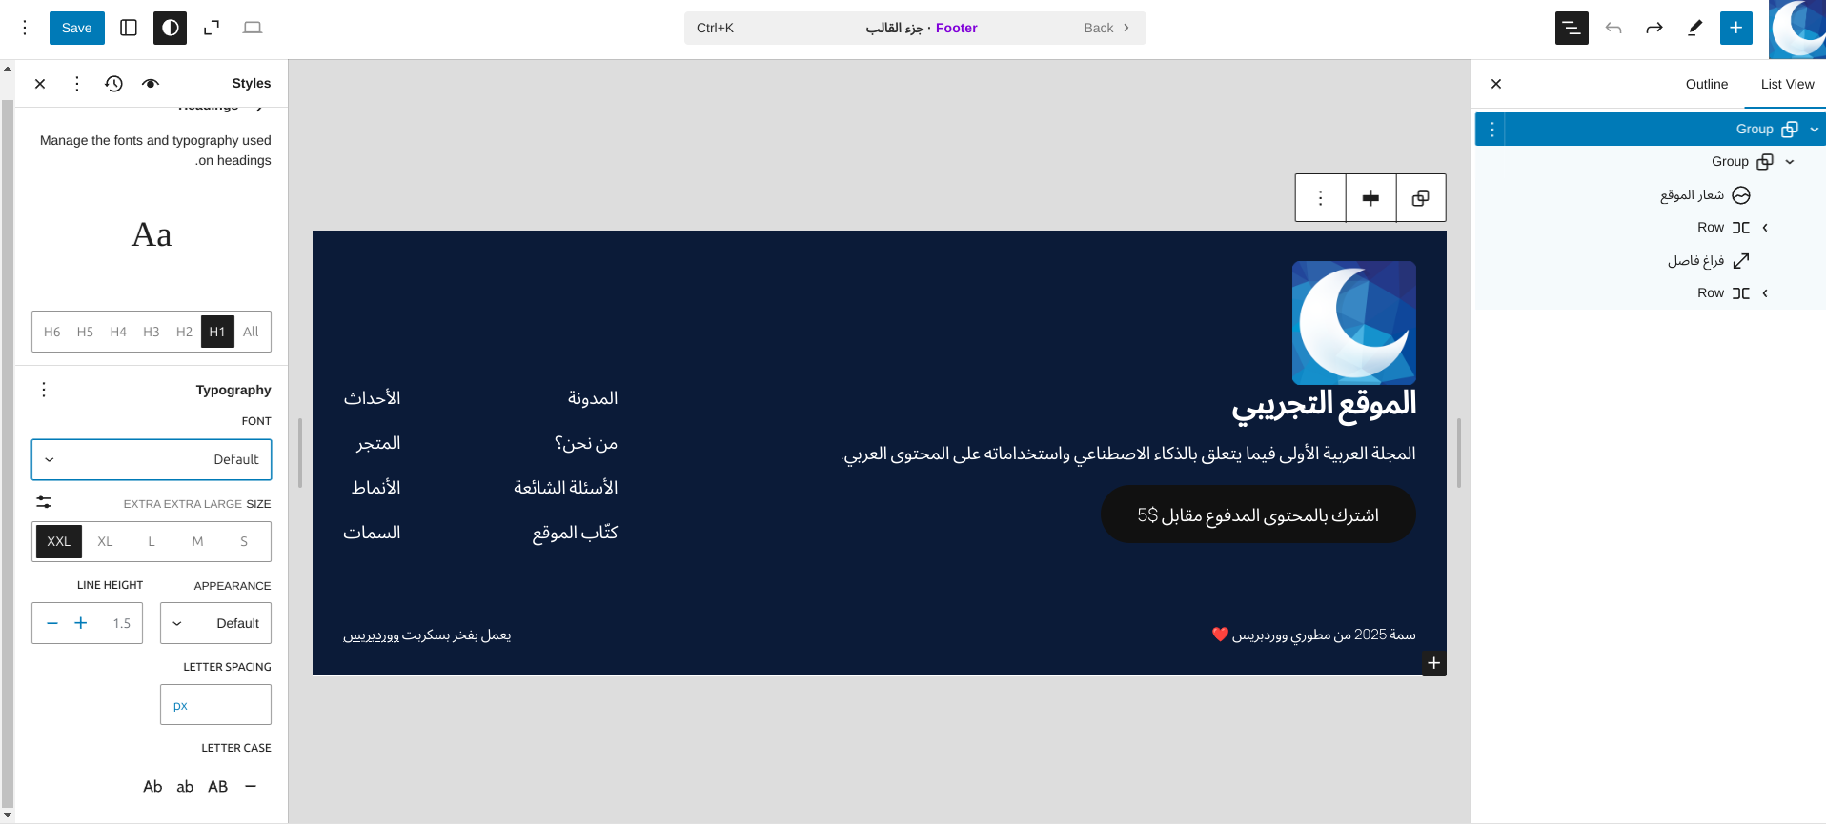The height and width of the screenshot is (827, 1826).
Task: Toggle the navigation sidebar panel icon
Action: pyautogui.click(x=129, y=28)
